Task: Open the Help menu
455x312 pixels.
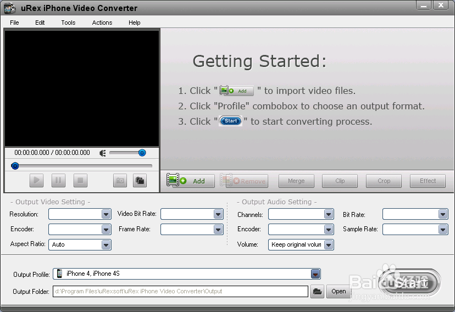Action: tap(134, 23)
